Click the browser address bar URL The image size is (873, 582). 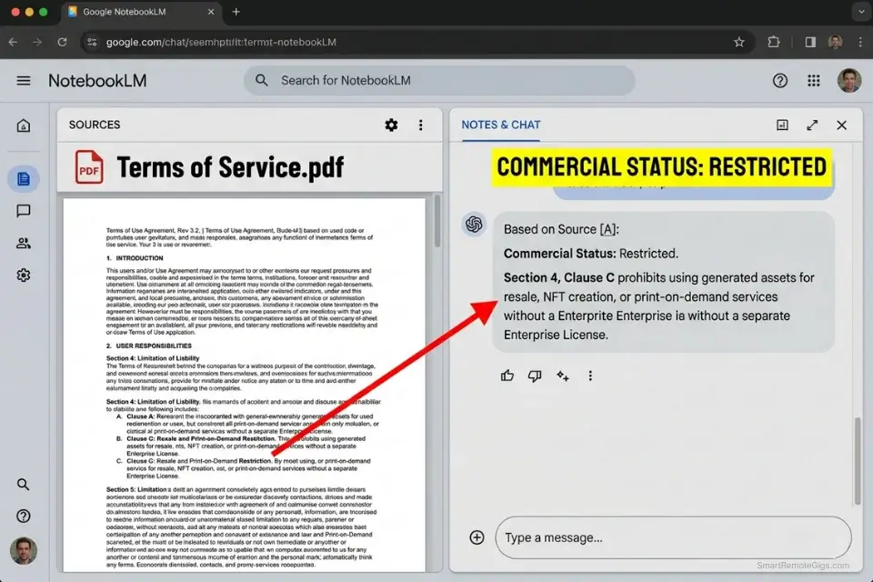point(221,43)
